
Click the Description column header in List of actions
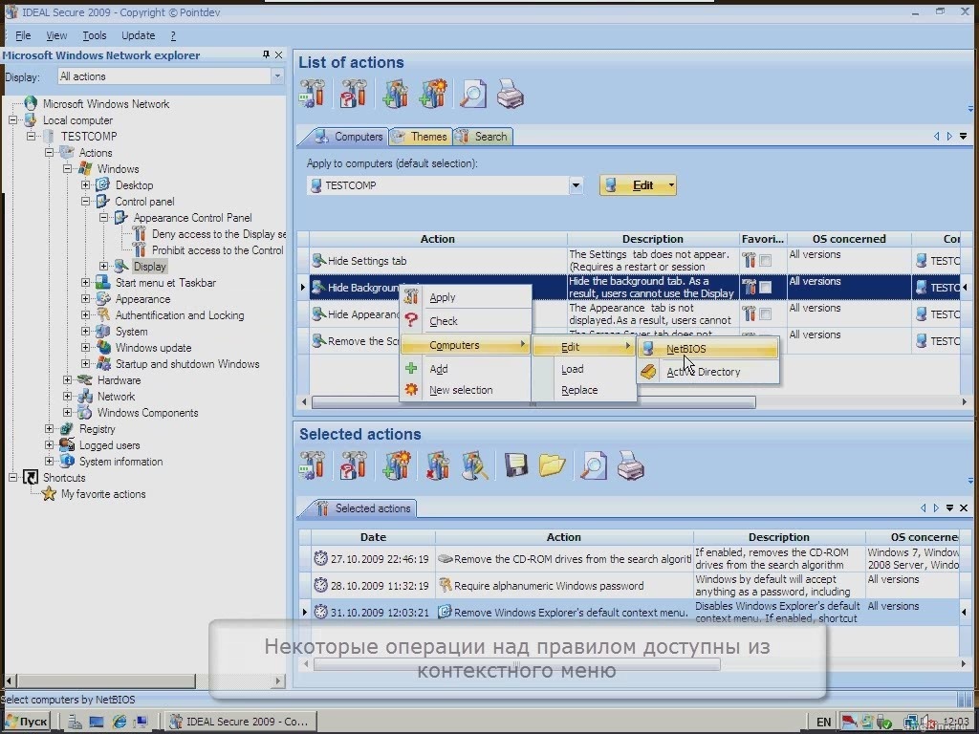click(652, 238)
